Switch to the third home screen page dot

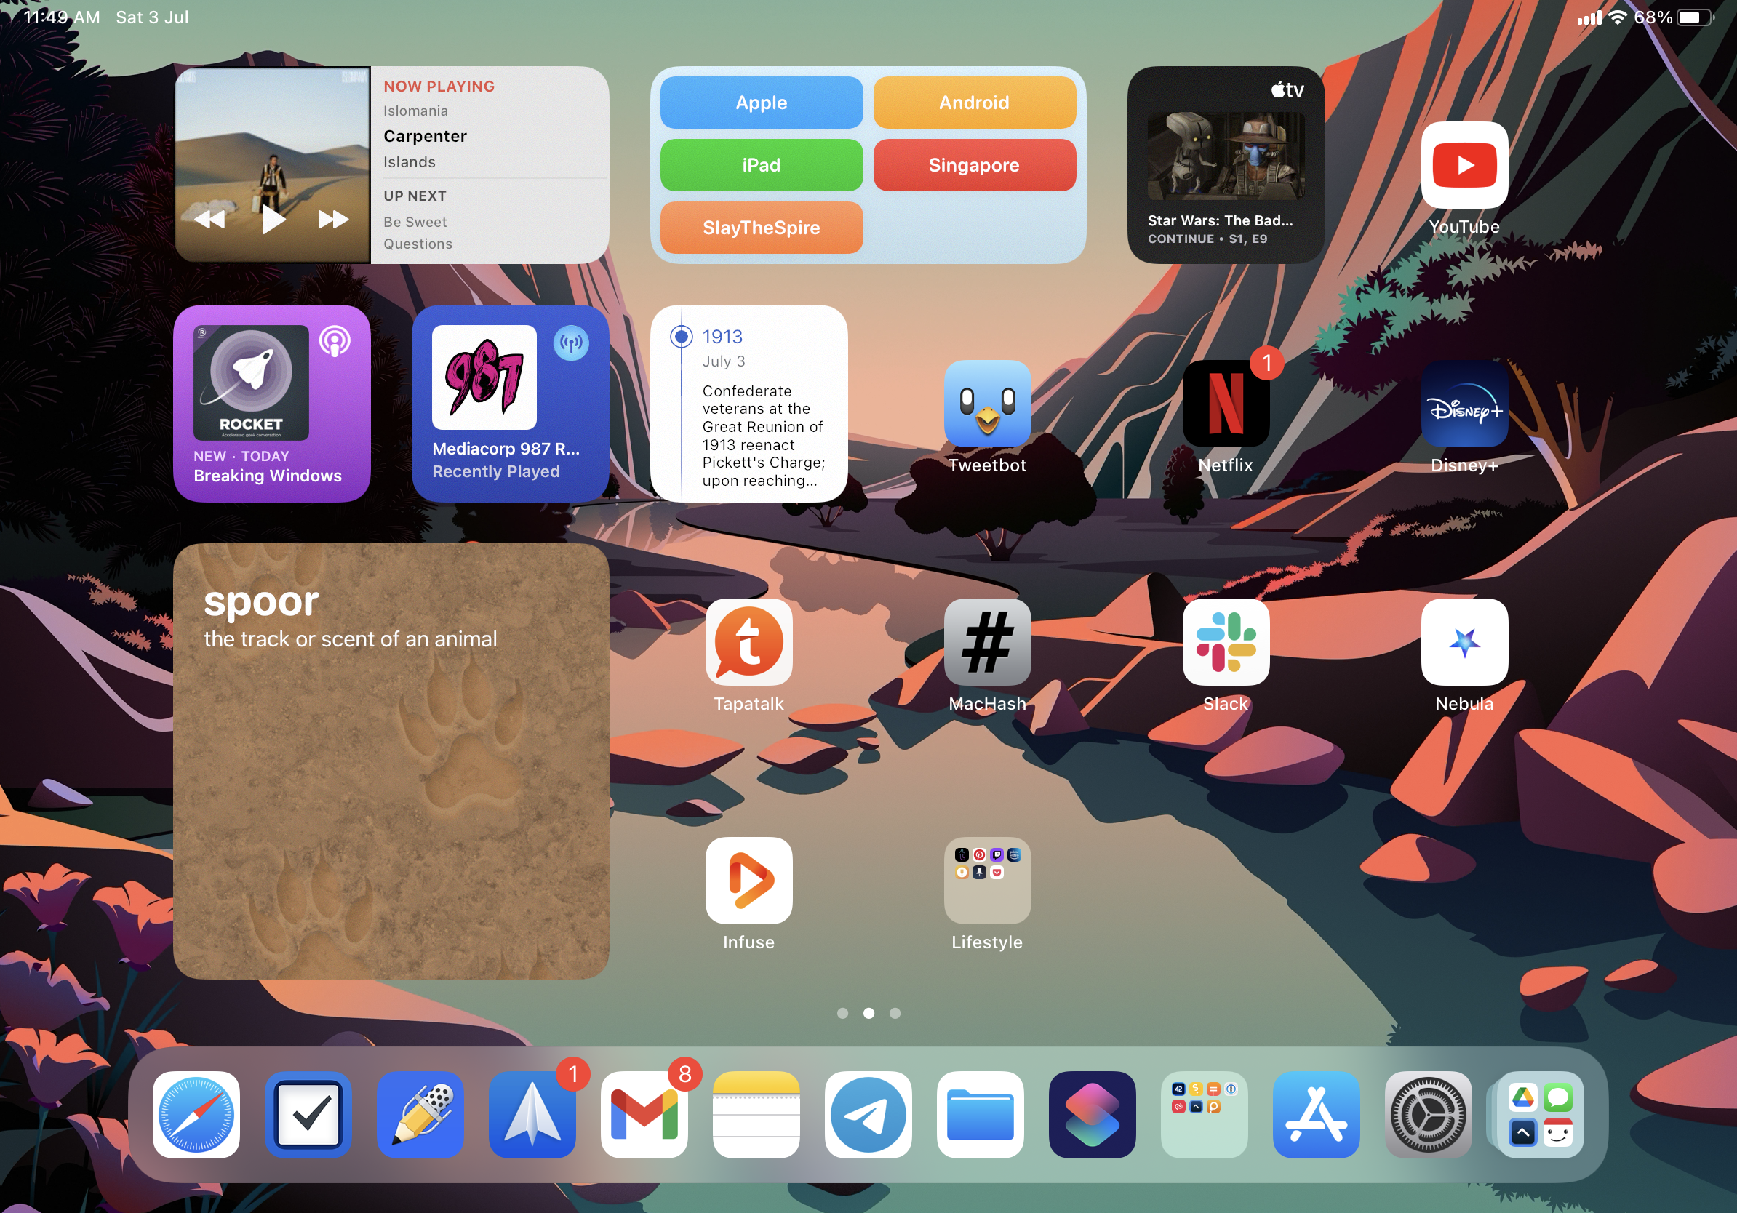[894, 1013]
